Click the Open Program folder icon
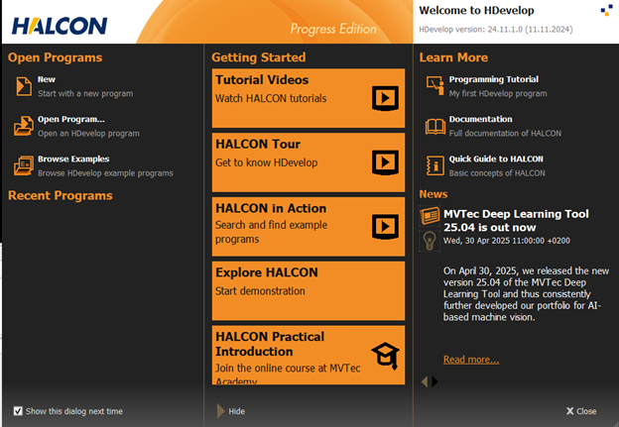Viewport: 619px width, 427px height. coord(24,126)
